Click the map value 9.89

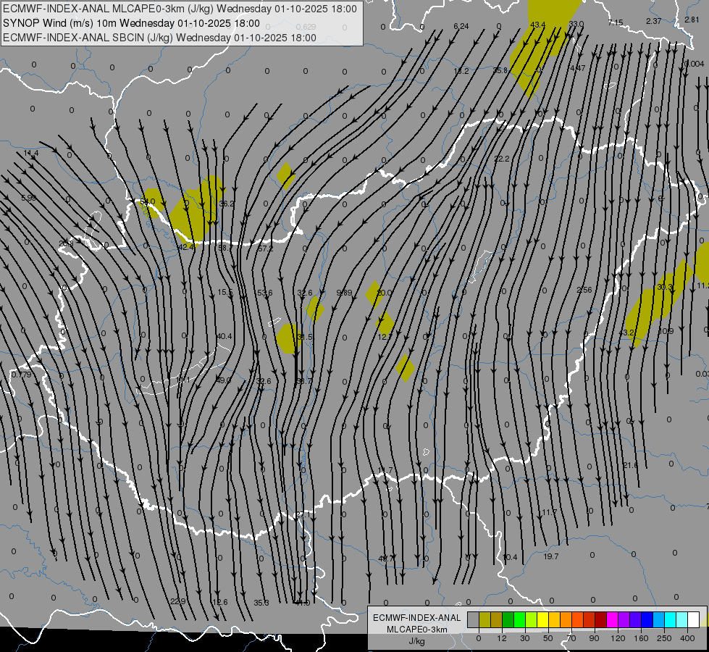coord(345,293)
